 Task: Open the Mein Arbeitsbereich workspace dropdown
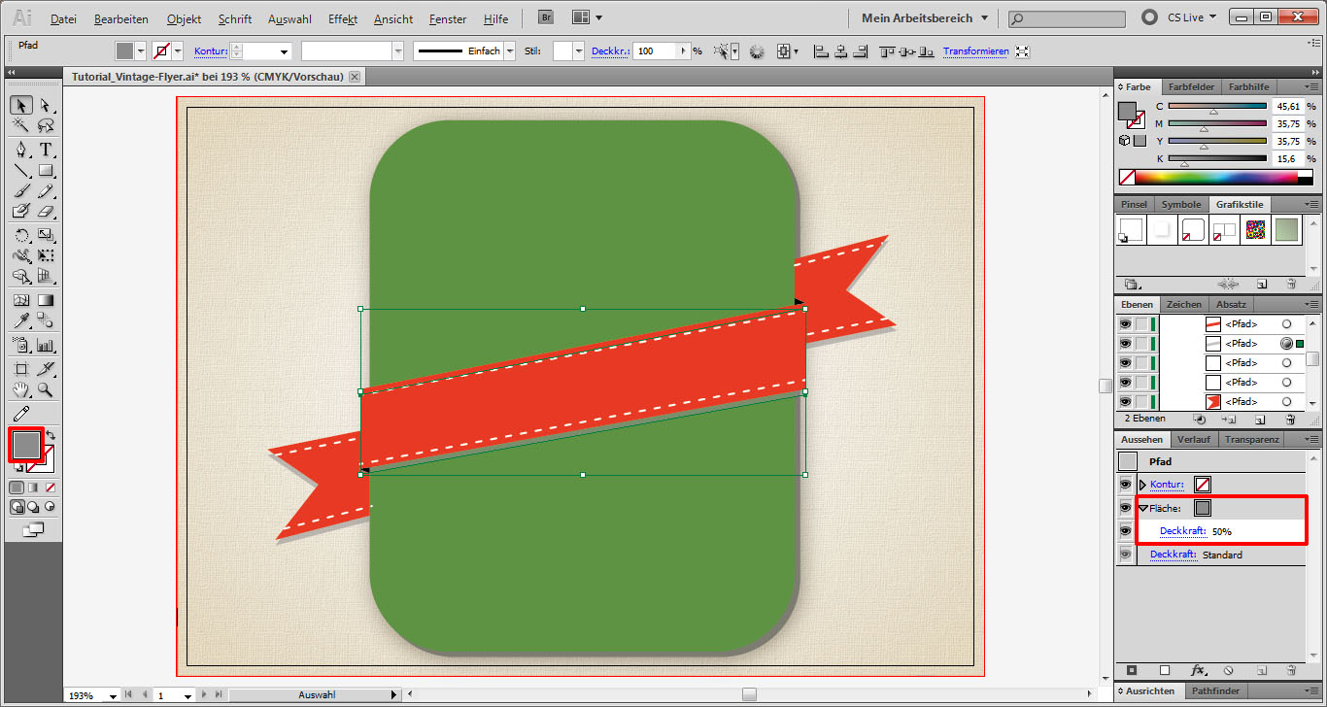tap(924, 17)
